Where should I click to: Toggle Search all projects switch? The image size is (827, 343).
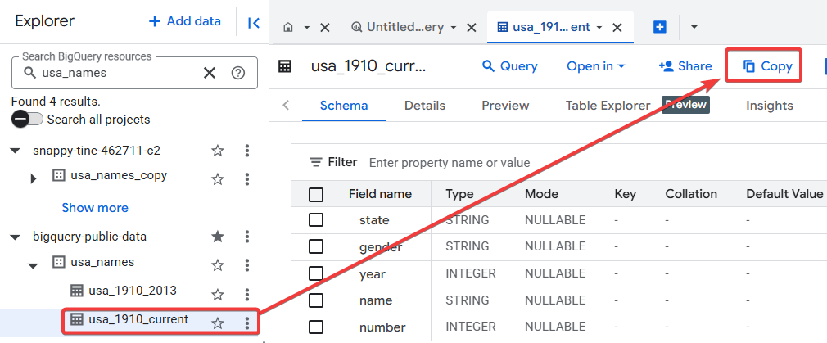[27, 120]
